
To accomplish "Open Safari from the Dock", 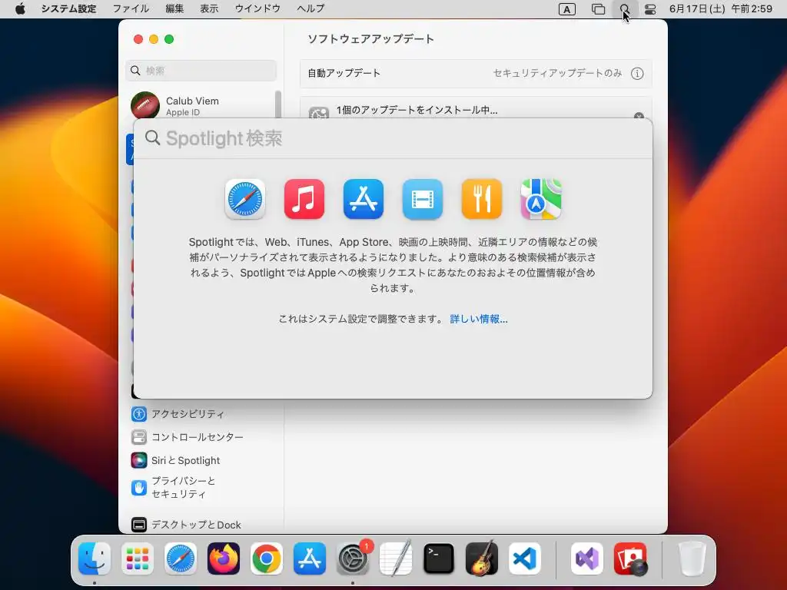I will click(181, 559).
